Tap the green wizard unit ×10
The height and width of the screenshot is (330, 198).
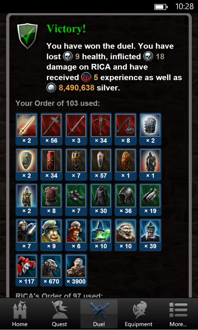(101, 235)
